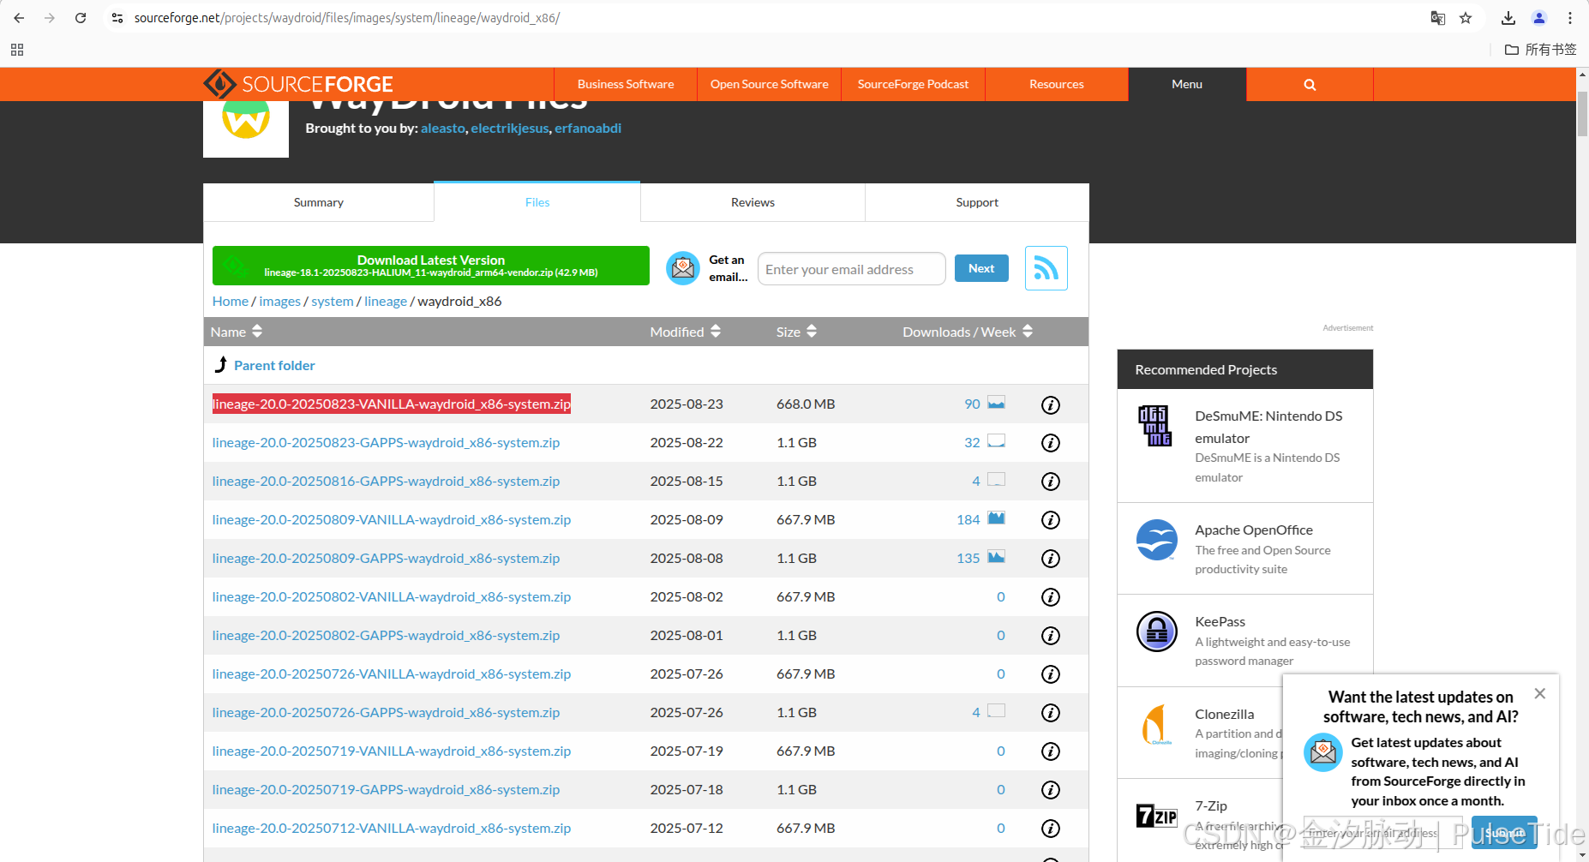The width and height of the screenshot is (1589, 862).
Task: Click the browser address bar URL
Action: click(347, 18)
